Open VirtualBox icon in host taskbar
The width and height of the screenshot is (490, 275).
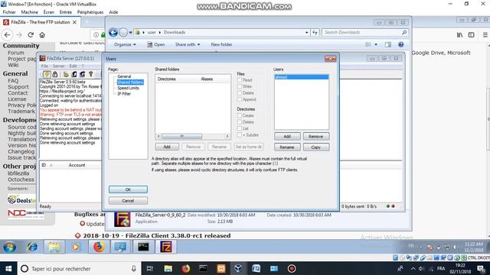238,268
